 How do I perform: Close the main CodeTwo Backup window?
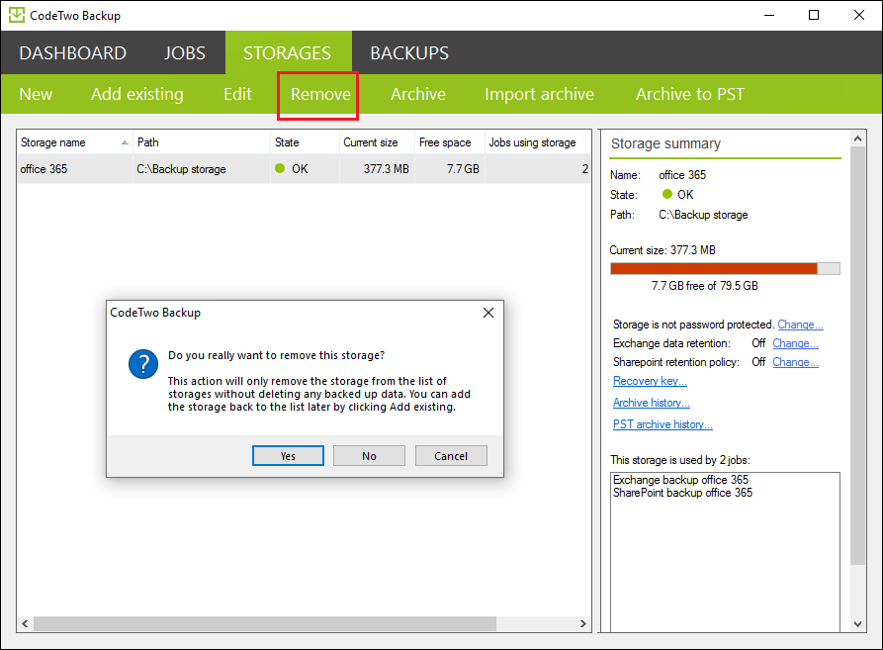pyautogui.click(x=859, y=15)
